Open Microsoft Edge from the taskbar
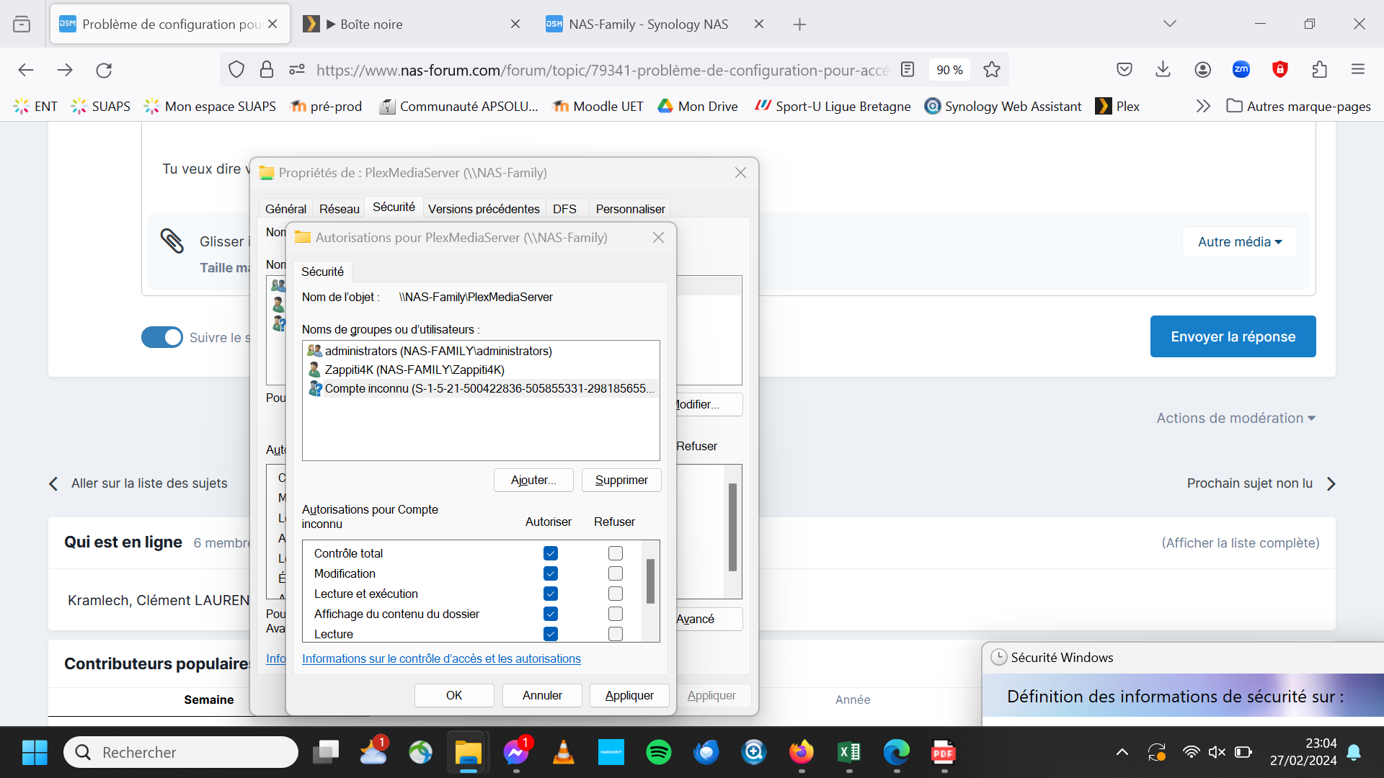 tap(897, 753)
